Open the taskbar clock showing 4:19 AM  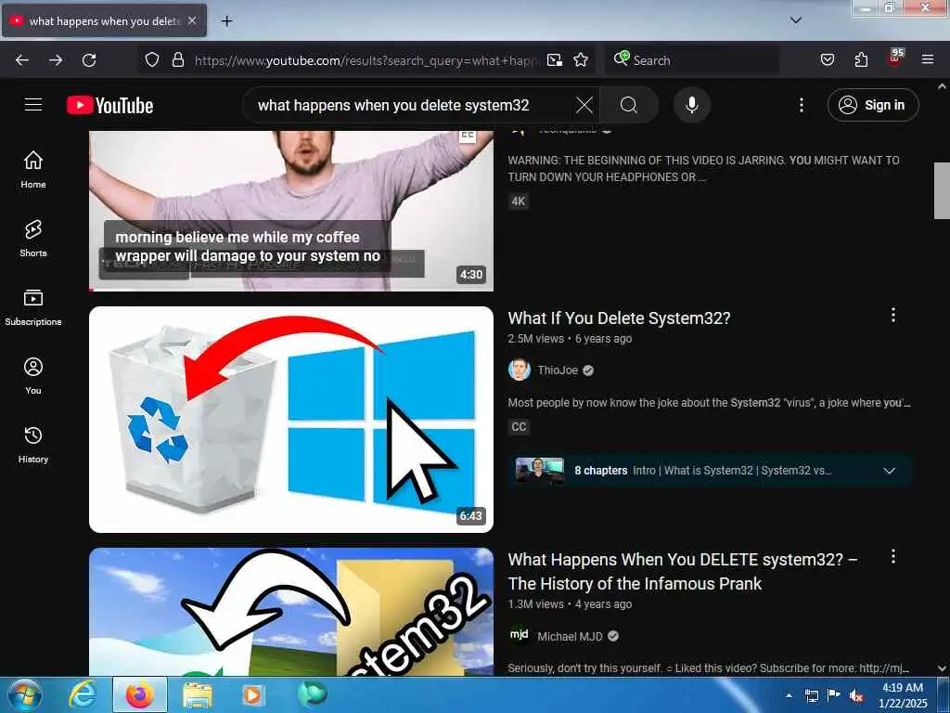tap(903, 695)
